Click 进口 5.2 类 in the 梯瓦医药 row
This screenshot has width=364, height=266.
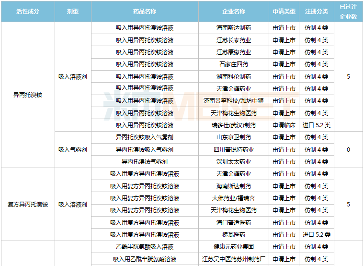(x=317, y=235)
